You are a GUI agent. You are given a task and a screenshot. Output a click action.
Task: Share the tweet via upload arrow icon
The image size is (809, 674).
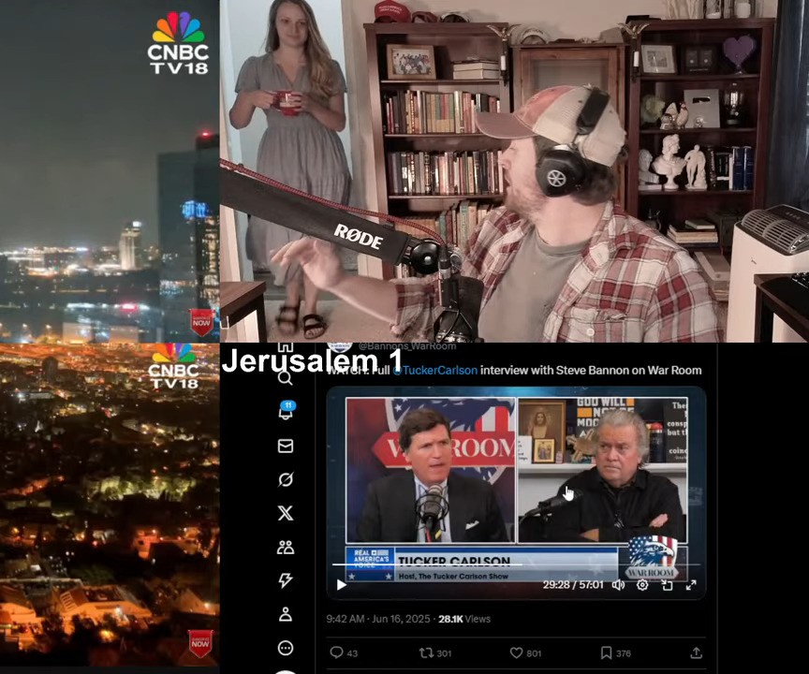(x=696, y=652)
